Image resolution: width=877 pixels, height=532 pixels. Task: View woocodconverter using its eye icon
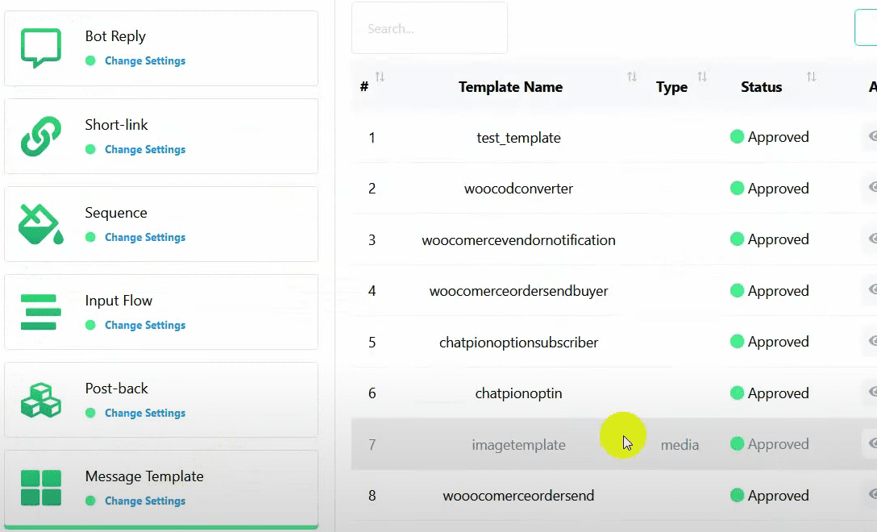[x=872, y=188]
